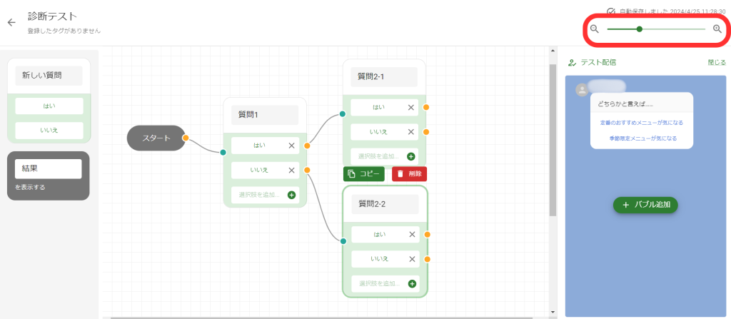
Task: Select 定番のおすすめメニューが気になる option
Action: pos(641,123)
